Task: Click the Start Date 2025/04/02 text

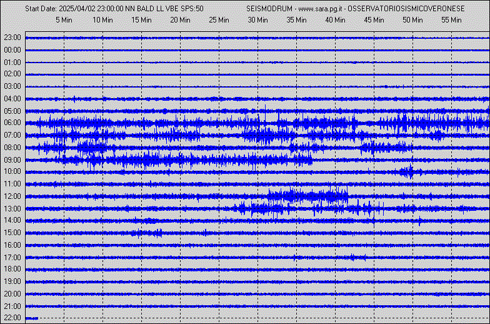Action: [60, 9]
